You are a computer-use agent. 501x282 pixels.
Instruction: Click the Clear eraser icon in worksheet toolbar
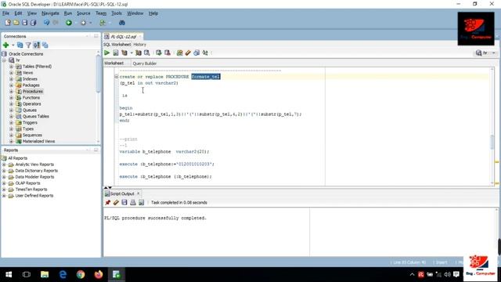click(188, 52)
